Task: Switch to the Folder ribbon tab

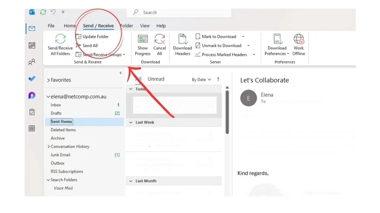Action: [126, 25]
